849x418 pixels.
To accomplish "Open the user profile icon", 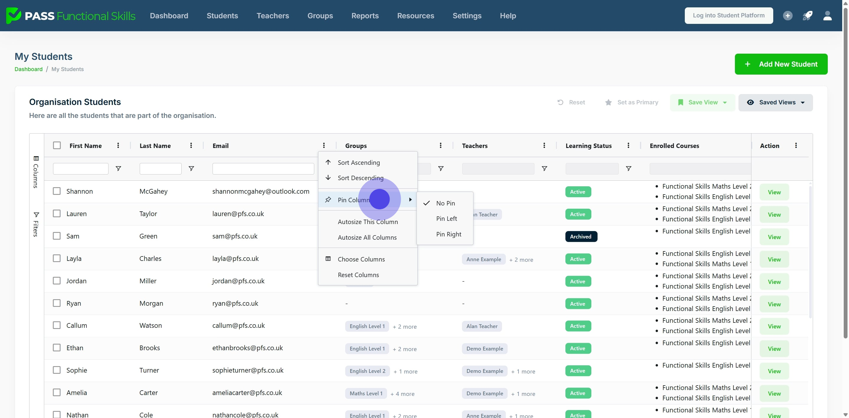I will [x=827, y=16].
